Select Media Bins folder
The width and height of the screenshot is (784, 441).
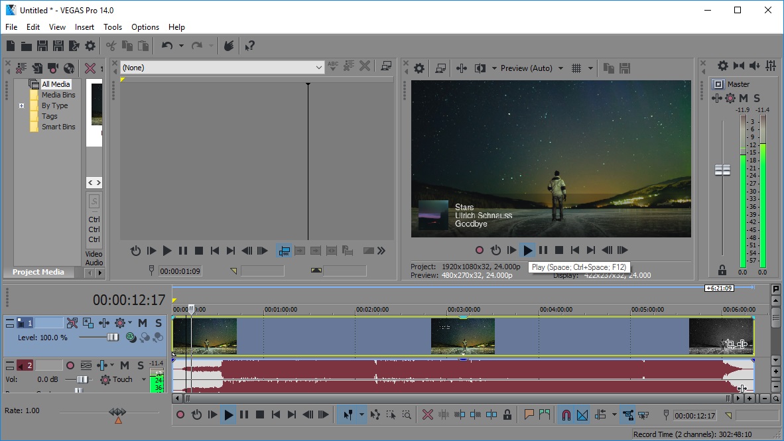pyautogui.click(x=58, y=95)
